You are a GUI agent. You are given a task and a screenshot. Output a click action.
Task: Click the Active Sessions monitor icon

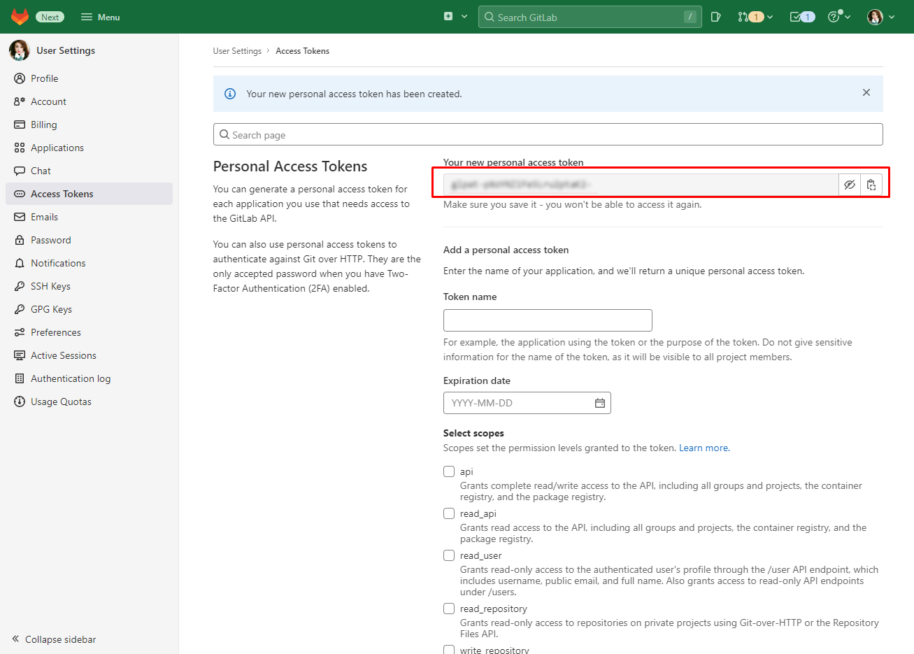pyautogui.click(x=20, y=355)
